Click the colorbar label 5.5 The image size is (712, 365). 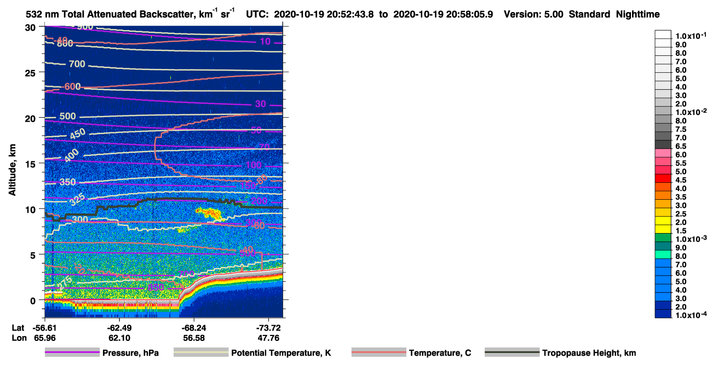point(682,163)
